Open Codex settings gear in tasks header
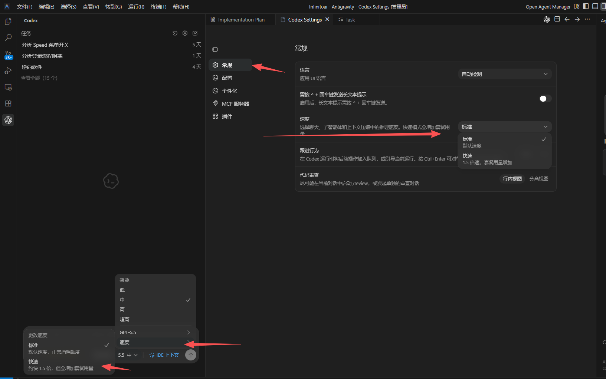 click(185, 33)
